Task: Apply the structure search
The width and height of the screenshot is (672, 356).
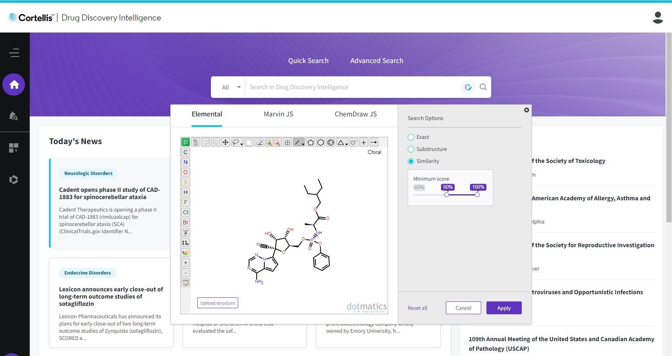Action: coord(504,308)
